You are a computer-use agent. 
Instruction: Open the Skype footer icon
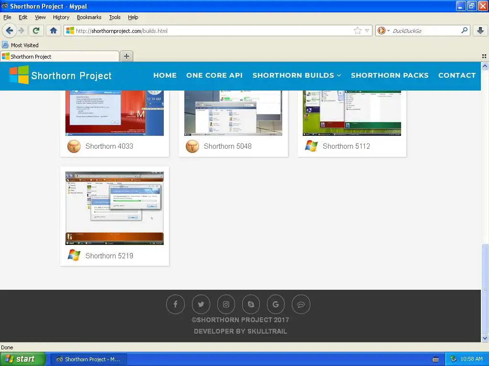[251, 304]
